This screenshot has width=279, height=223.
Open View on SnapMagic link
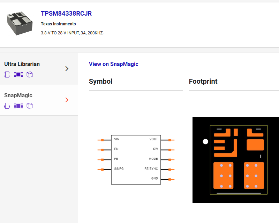pyautogui.click(x=114, y=64)
